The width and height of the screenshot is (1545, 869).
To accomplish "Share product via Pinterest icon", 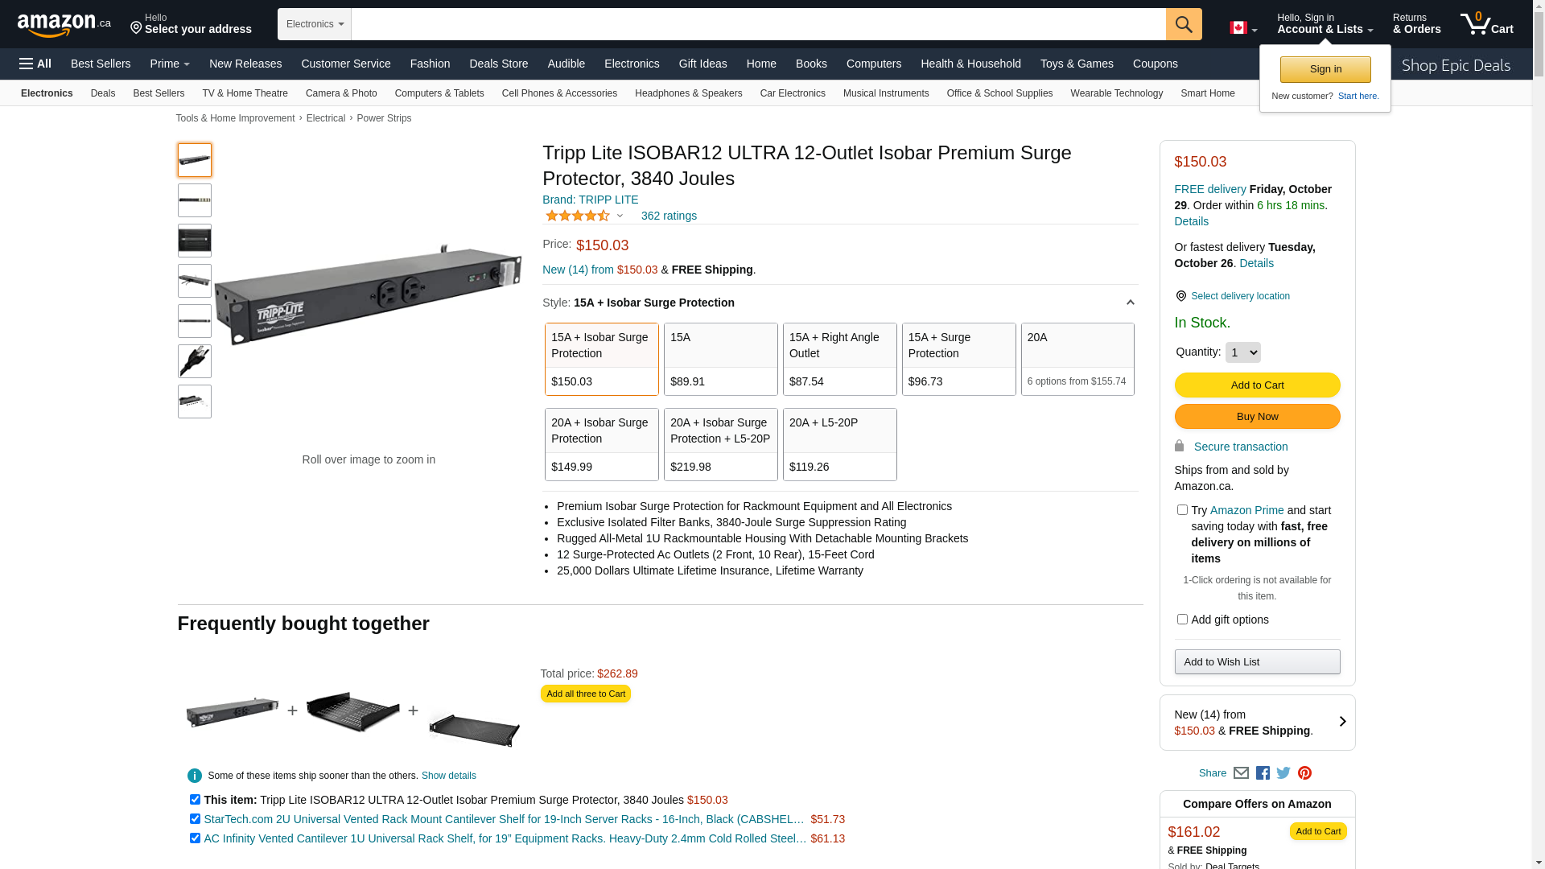I will click(1304, 773).
